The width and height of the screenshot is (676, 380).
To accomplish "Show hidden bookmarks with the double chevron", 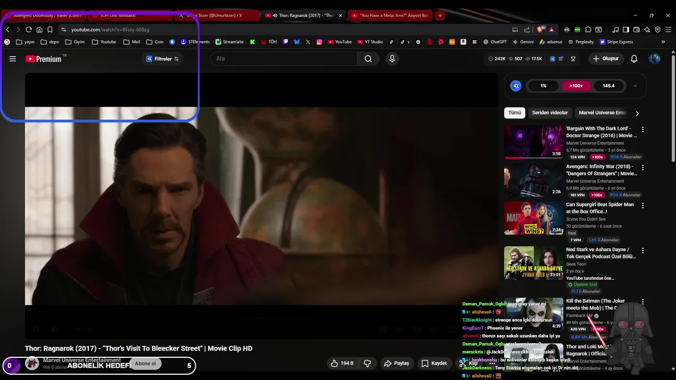I will [663, 42].
